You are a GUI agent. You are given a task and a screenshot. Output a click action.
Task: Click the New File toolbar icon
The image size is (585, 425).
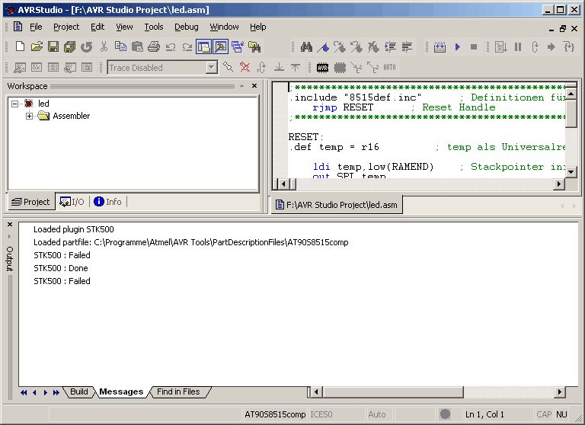pos(20,47)
